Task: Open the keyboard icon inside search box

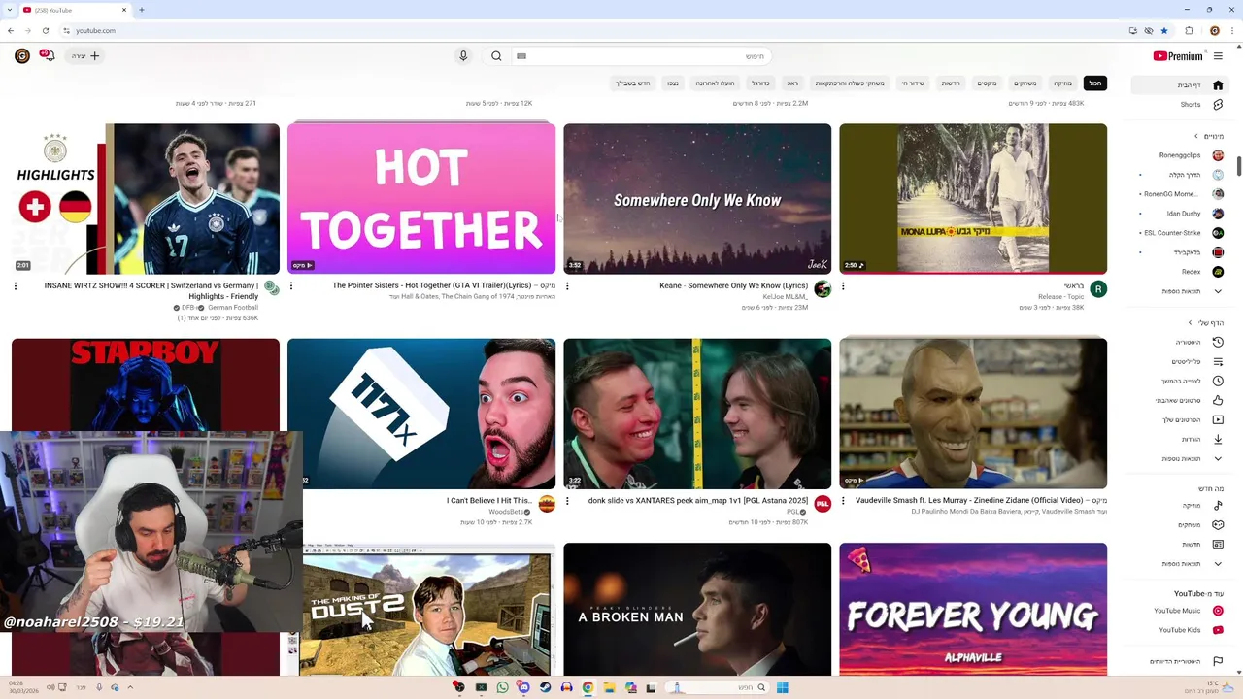Action: coord(521,56)
